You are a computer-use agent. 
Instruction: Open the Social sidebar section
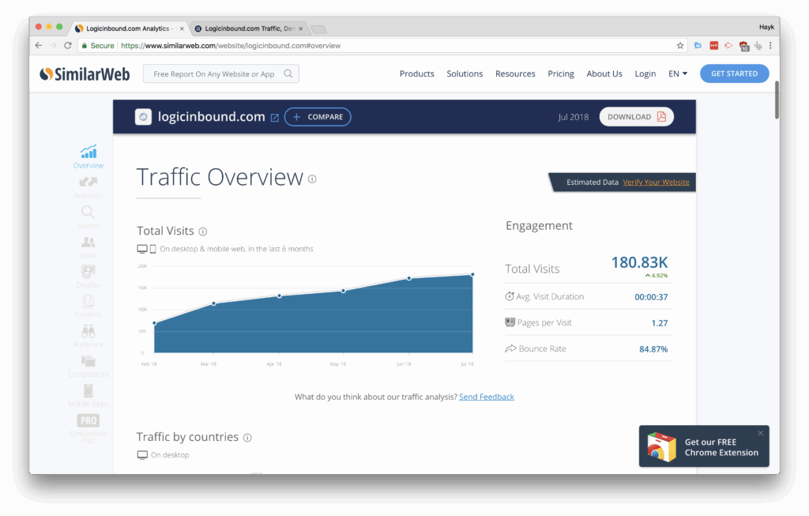[x=88, y=247]
